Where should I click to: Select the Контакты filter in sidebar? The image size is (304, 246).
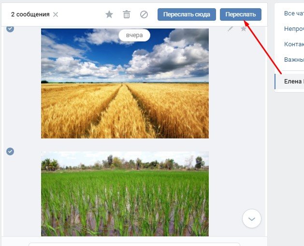pos(294,44)
